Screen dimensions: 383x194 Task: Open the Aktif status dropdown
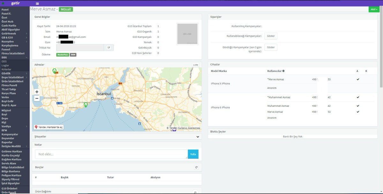(x=374, y=9)
